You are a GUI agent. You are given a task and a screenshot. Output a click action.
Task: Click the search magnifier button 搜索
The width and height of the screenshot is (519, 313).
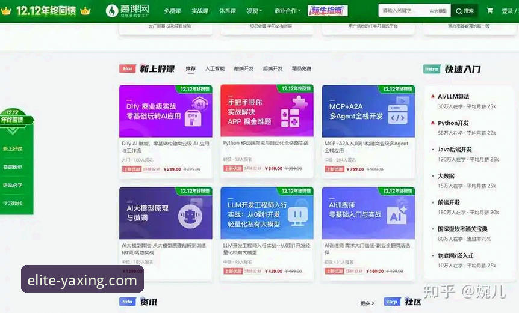[x=465, y=11]
